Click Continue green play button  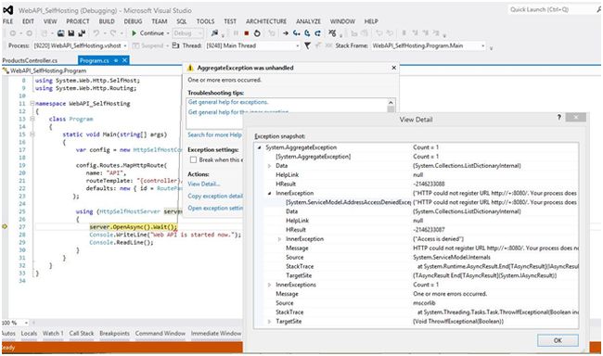click(148, 33)
